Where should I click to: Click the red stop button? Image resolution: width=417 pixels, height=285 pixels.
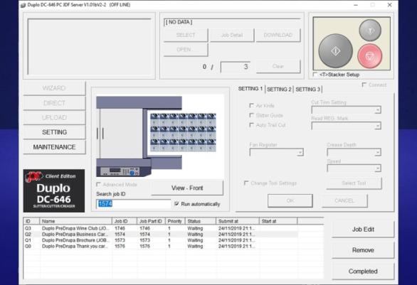coord(369,56)
